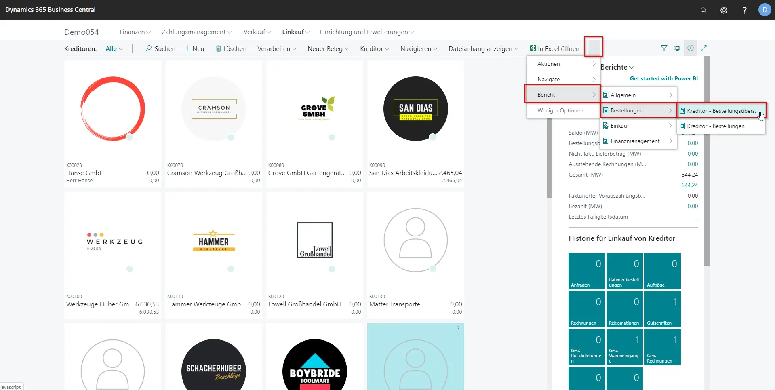Screen dimensions: 775x390
Task: Open the Rahmenbestellungen cue tile
Action: pyautogui.click(x=624, y=271)
